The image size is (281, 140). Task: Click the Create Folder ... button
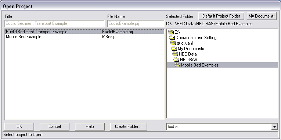129,126
